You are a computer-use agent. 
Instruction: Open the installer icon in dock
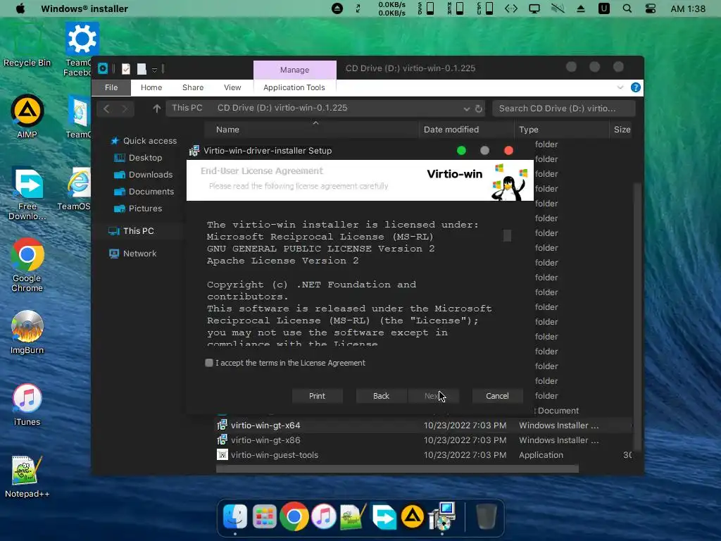click(442, 516)
